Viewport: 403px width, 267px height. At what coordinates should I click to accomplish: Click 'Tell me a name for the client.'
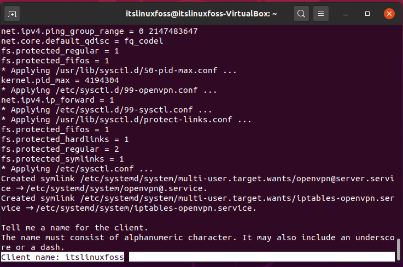tap(74, 228)
